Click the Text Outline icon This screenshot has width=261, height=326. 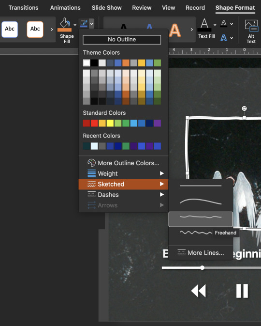pyautogui.click(x=224, y=24)
